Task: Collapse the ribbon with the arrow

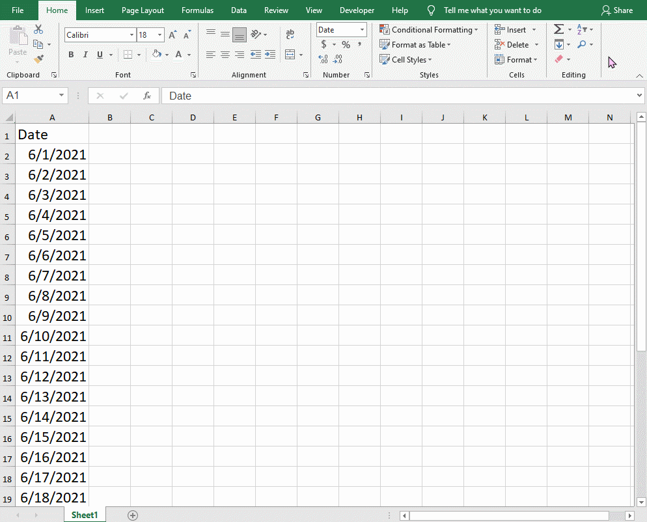Action: [639, 76]
